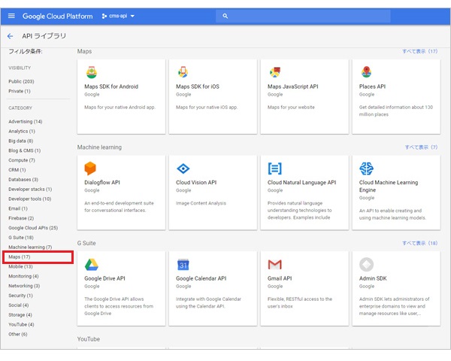Viewport: 451px width, 361px height.
Task: Click the Gmail envelope icon
Action: coord(274,264)
